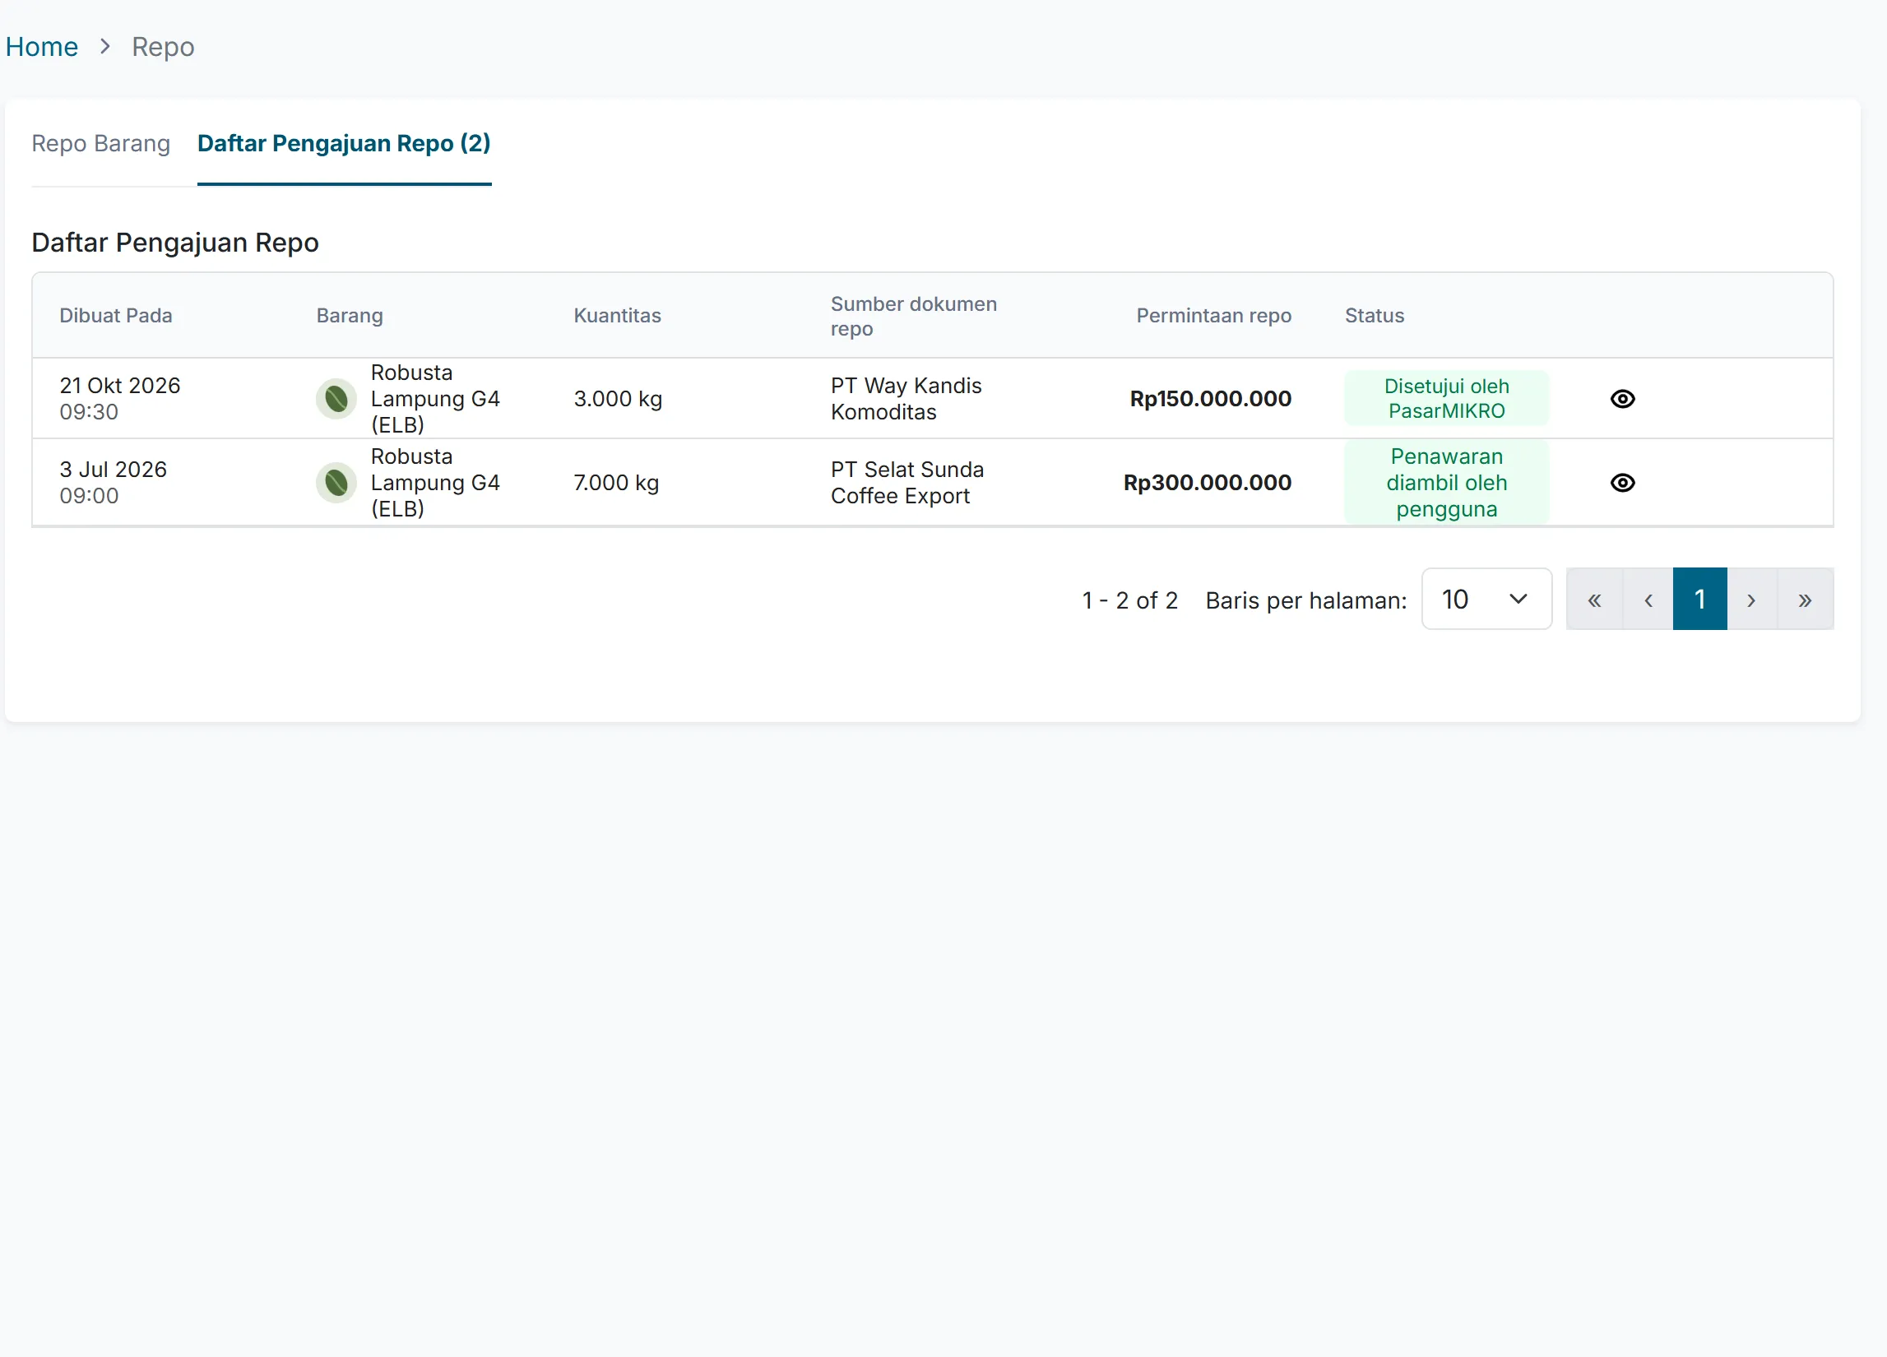Click the Repo breadcrumb item
Viewport: 1887px width, 1357px height.
pyautogui.click(x=163, y=47)
